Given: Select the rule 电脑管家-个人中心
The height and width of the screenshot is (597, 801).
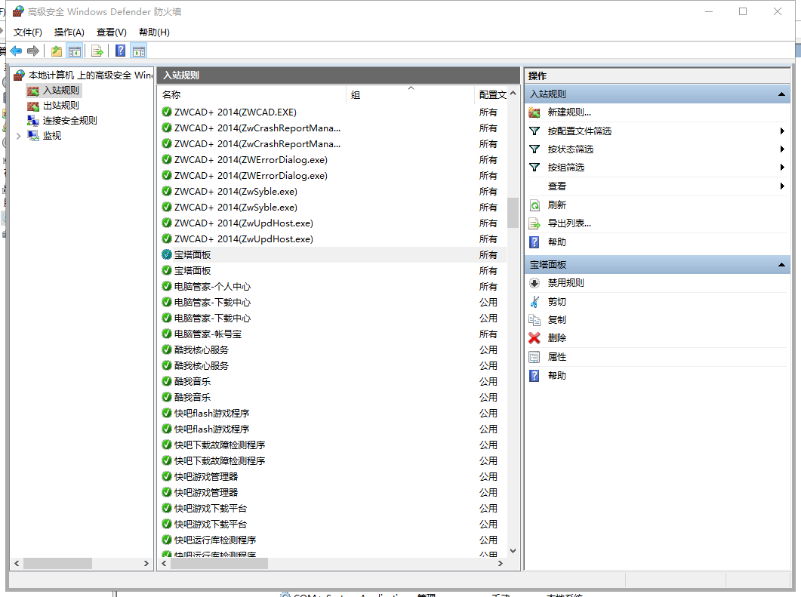Looking at the screenshot, I should [x=333, y=287].
